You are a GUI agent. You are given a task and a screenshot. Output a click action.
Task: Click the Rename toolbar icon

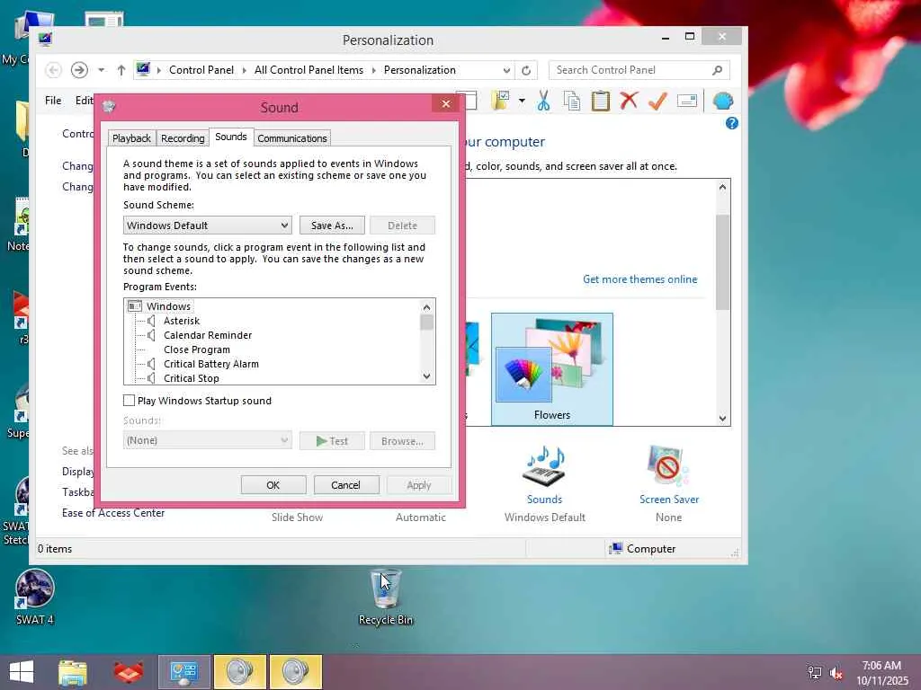pos(686,101)
